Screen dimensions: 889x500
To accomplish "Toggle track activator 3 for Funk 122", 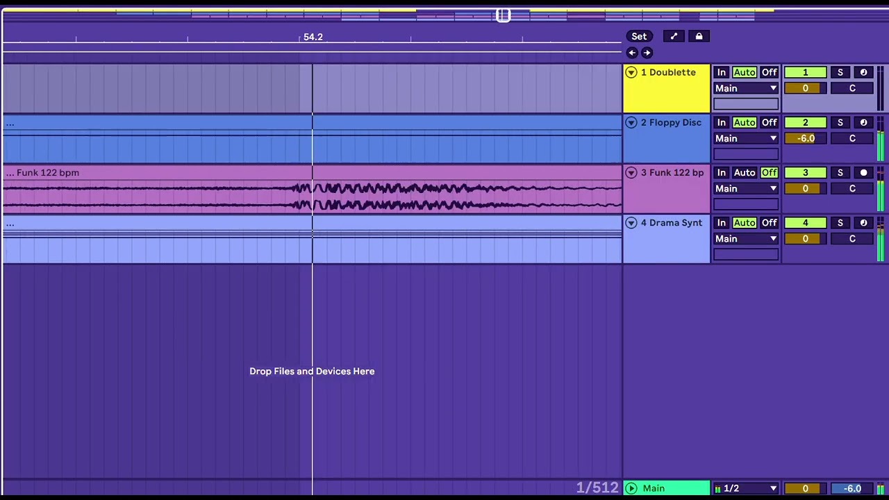I will tap(806, 172).
